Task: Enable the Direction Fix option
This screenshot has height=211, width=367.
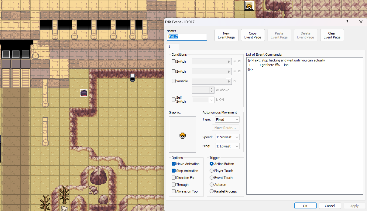Action: [174, 178]
